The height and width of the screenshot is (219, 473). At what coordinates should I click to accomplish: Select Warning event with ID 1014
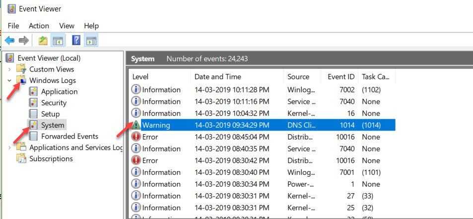263,125
